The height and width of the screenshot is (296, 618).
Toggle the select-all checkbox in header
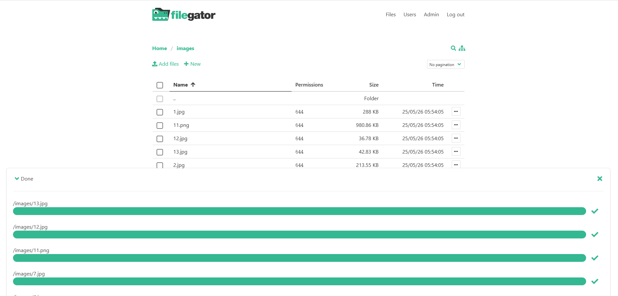160,85
